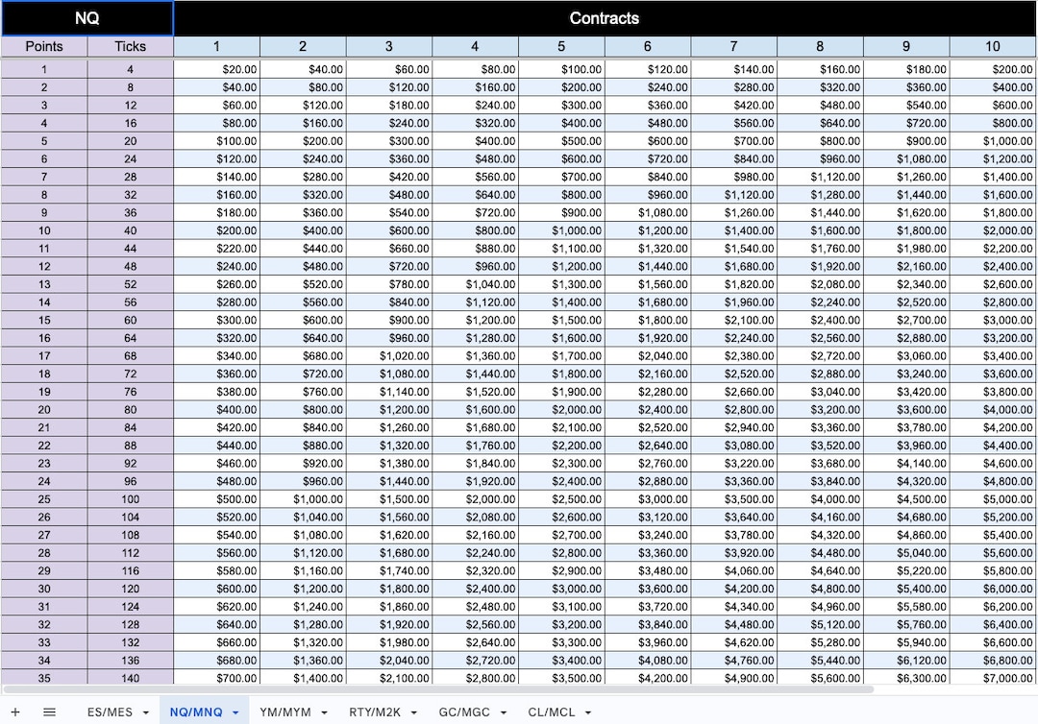Switch to the ES/MES sheet tab

109,712
